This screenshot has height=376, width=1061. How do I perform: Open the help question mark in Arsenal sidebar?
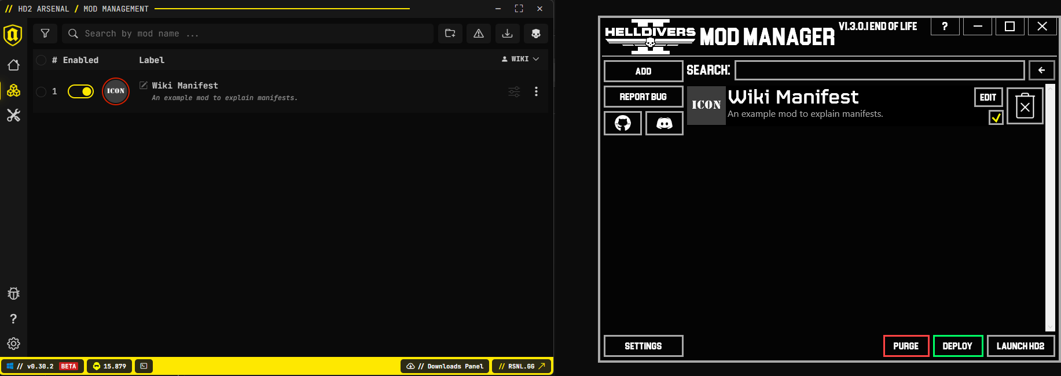tap(13, 319)
